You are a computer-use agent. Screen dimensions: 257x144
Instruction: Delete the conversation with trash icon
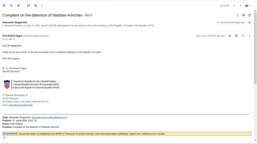point(19,5)
